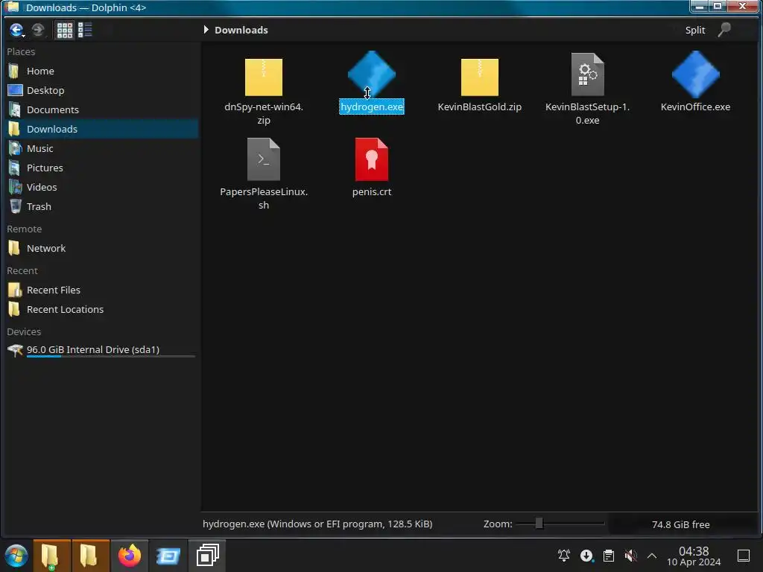Image resolution: width=763 pixels, height=572 pixels.
Task: Go back with the blue back arrow
Action: (x=16, y=30)
